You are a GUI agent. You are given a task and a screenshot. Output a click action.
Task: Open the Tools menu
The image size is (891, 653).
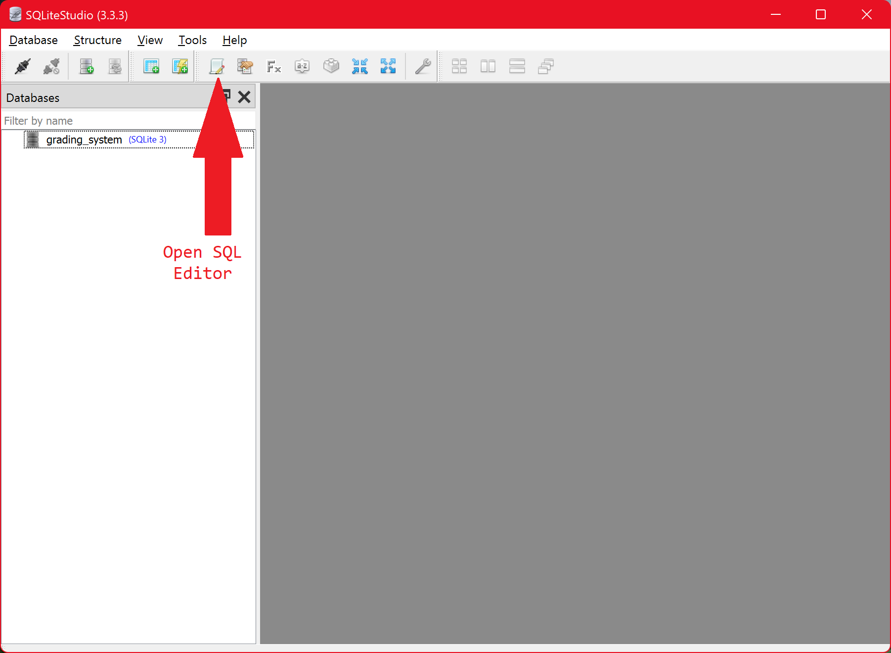[x=192, y=40]
